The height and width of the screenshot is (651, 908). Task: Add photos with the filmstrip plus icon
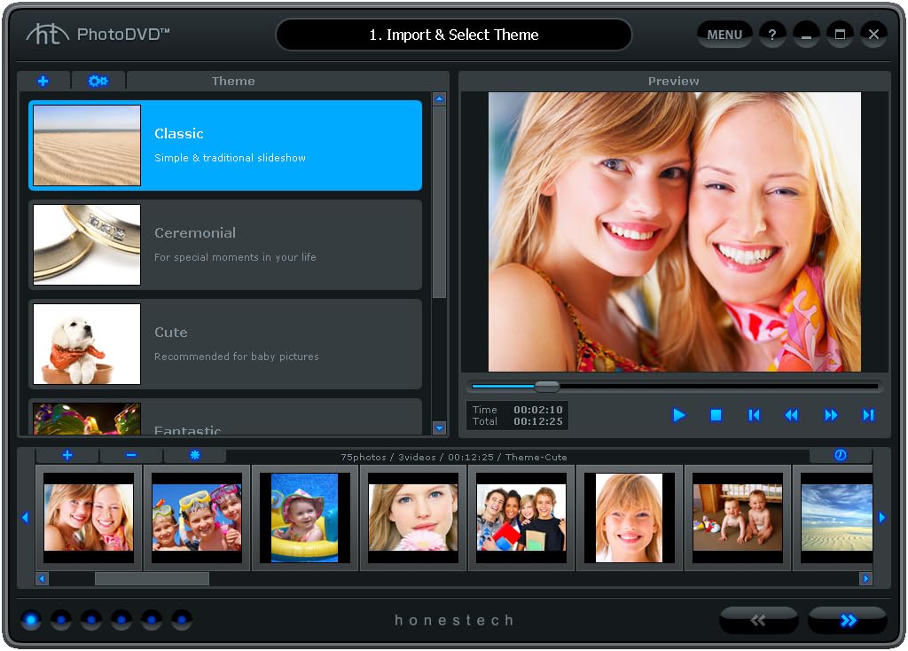pos(67,455)
